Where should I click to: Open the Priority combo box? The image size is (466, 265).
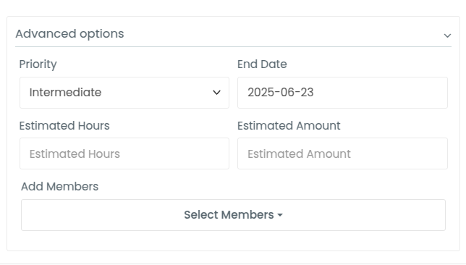[124, 93]
